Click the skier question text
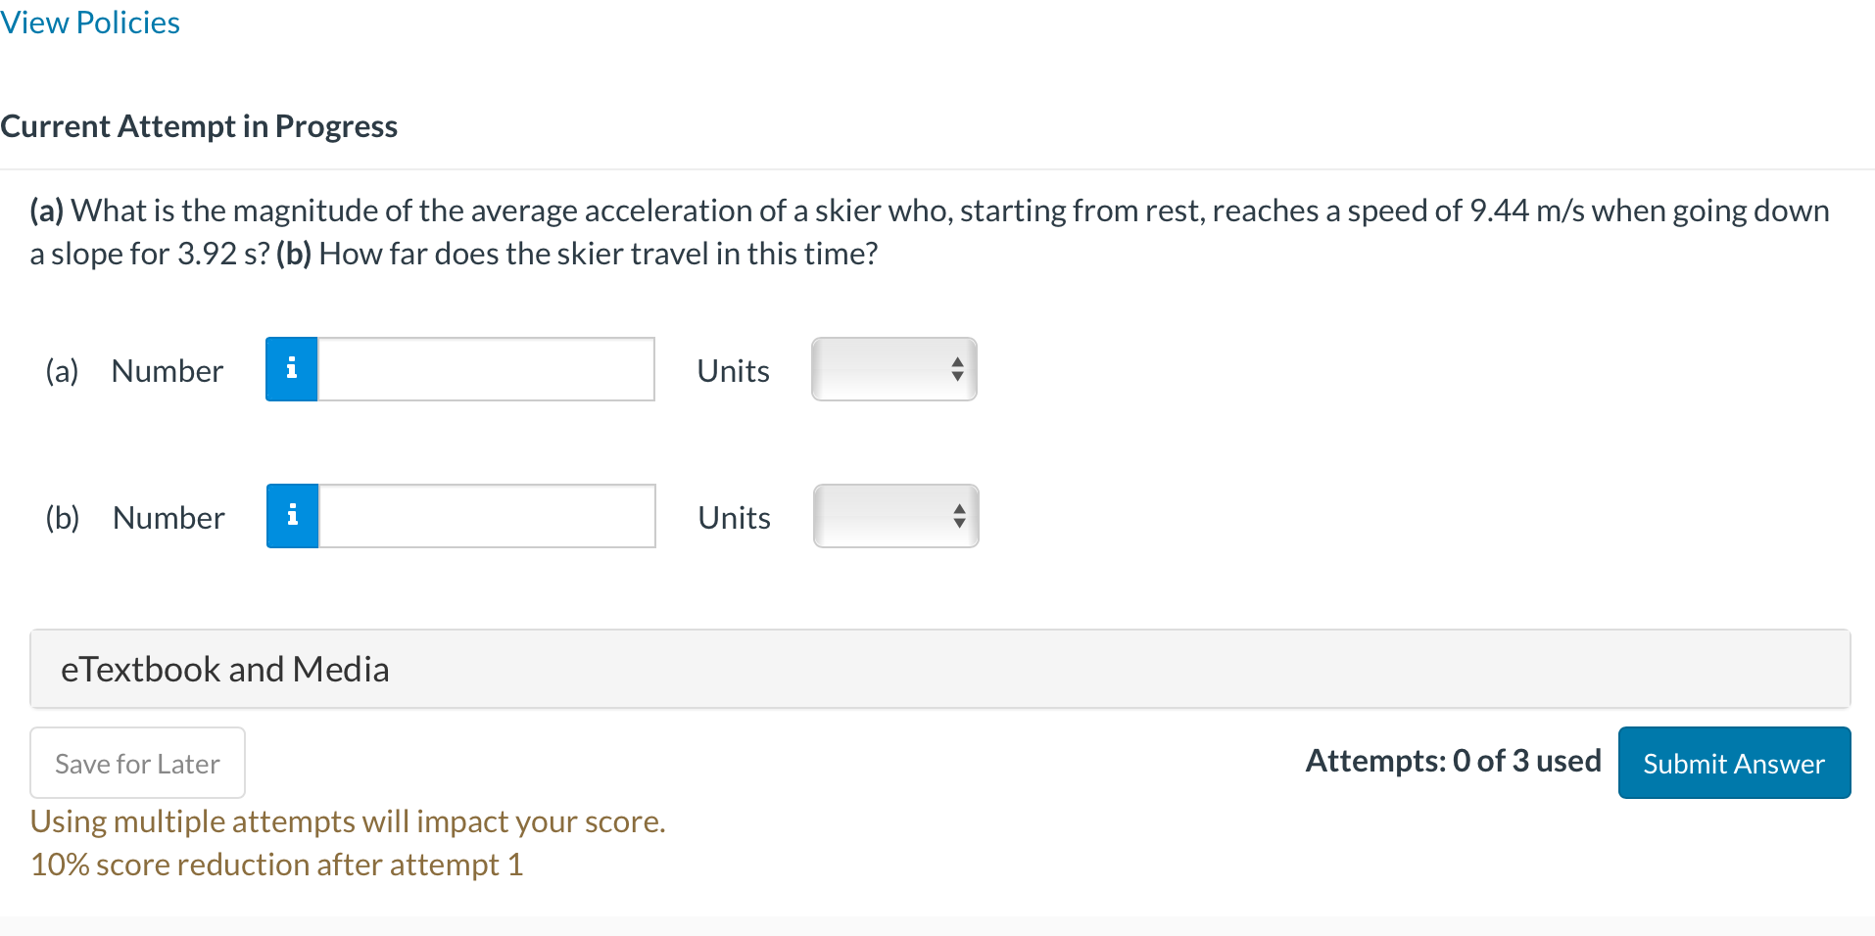This screenshot has width=1875, height=936. click(x=929, y=232)
